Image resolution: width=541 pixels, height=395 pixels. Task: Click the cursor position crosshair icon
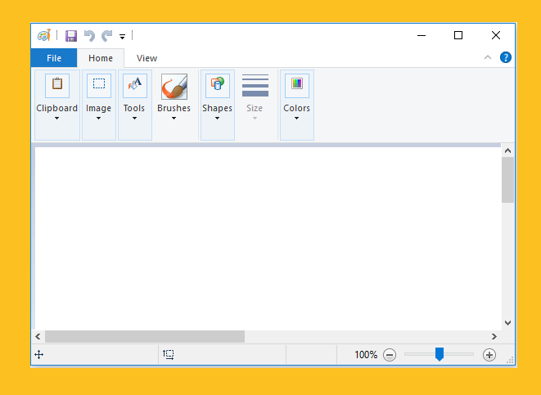pyautogui.click(x=39, y=354)
